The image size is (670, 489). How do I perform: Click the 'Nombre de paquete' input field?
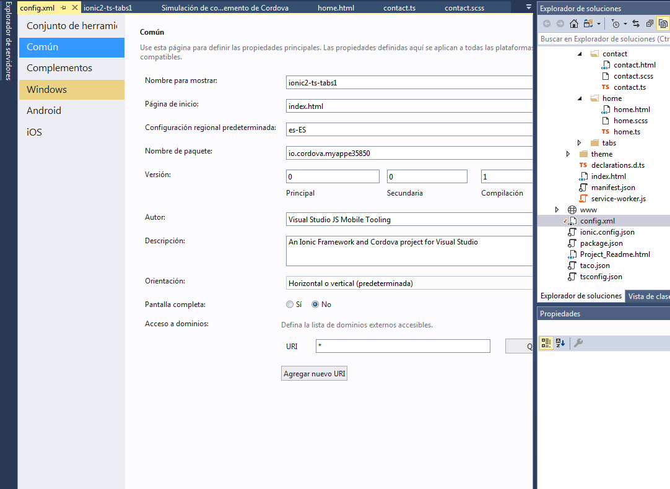409,153
